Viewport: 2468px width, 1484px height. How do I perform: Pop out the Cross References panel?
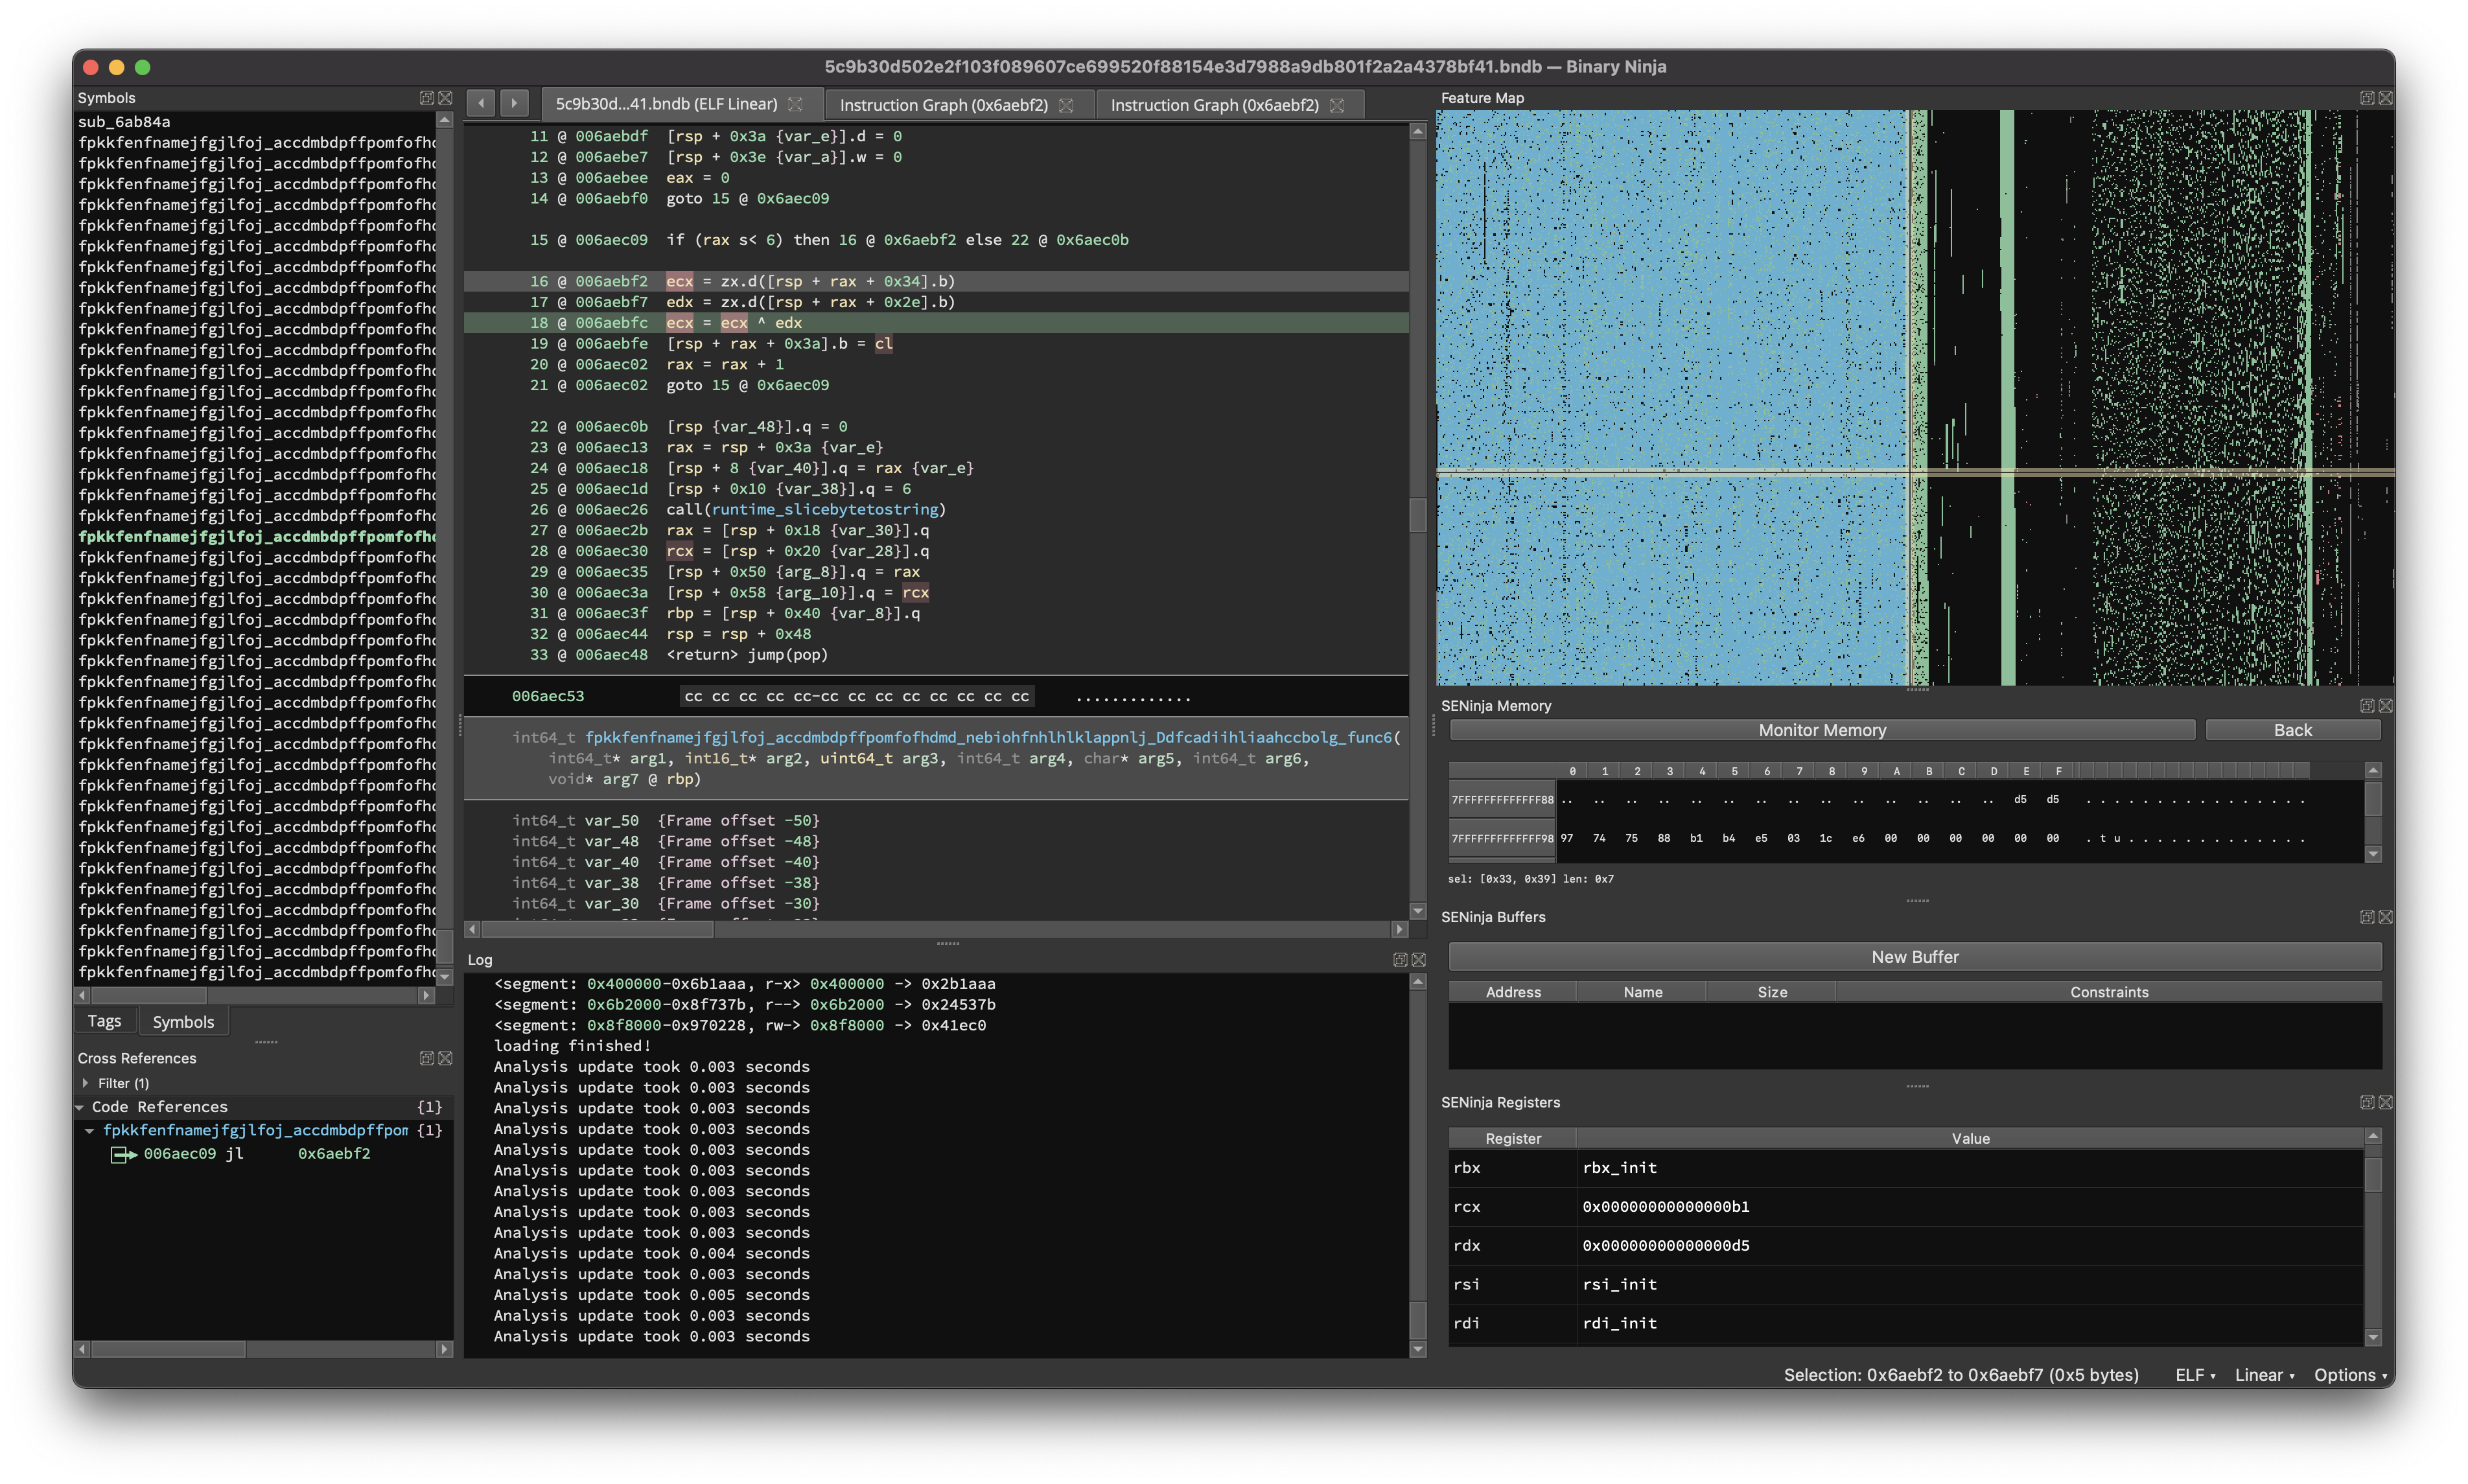[427, 1058]
